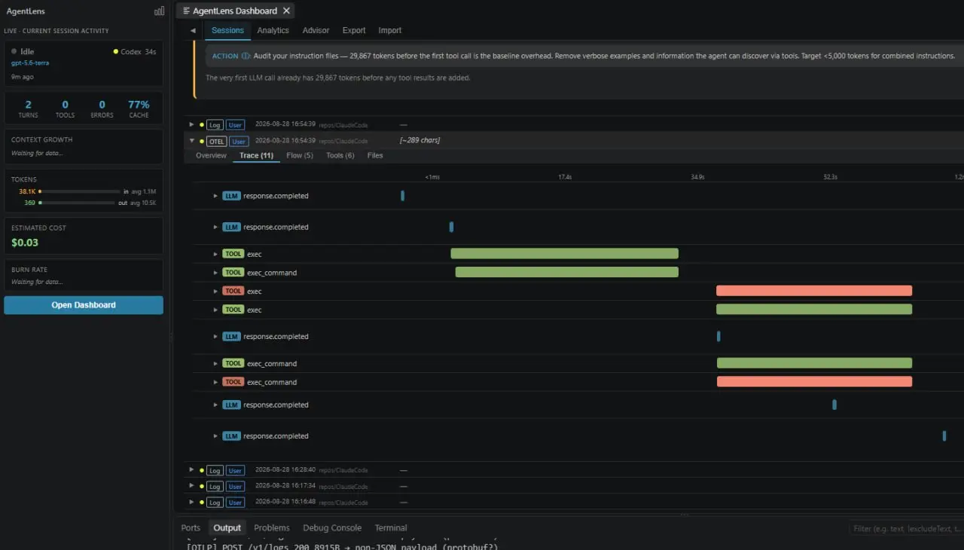This screenshot has width=964, height=550.
Task: Click the LLM marker just past 52.3s
Action: 834,405
